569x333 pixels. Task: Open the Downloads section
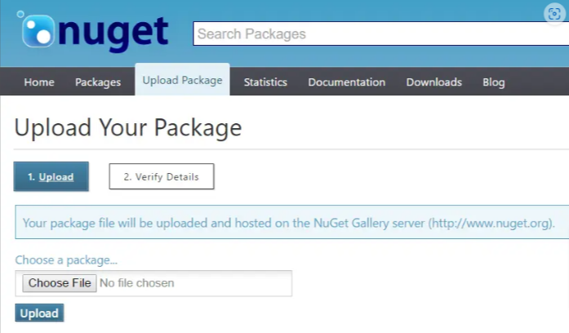(x=433, y=82)
